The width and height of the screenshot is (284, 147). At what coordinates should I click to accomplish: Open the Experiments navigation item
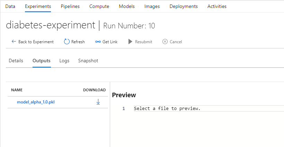click(38, 6)
